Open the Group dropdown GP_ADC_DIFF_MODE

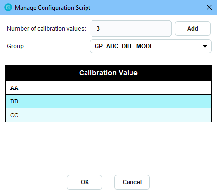(x=151, y=46)
